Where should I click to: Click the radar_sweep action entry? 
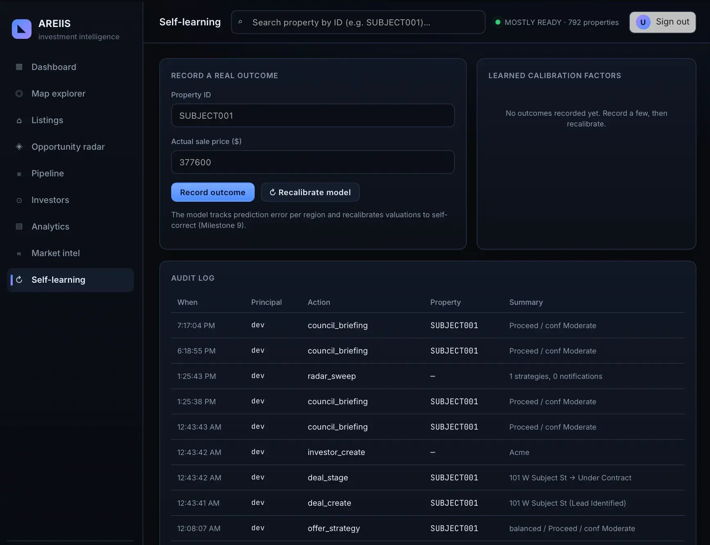[332, 376]
